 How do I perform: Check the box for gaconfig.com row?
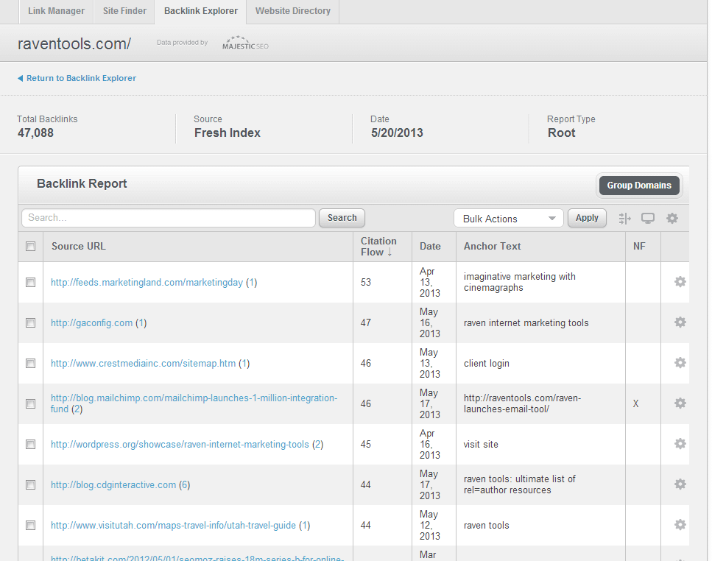coord(31,323)
